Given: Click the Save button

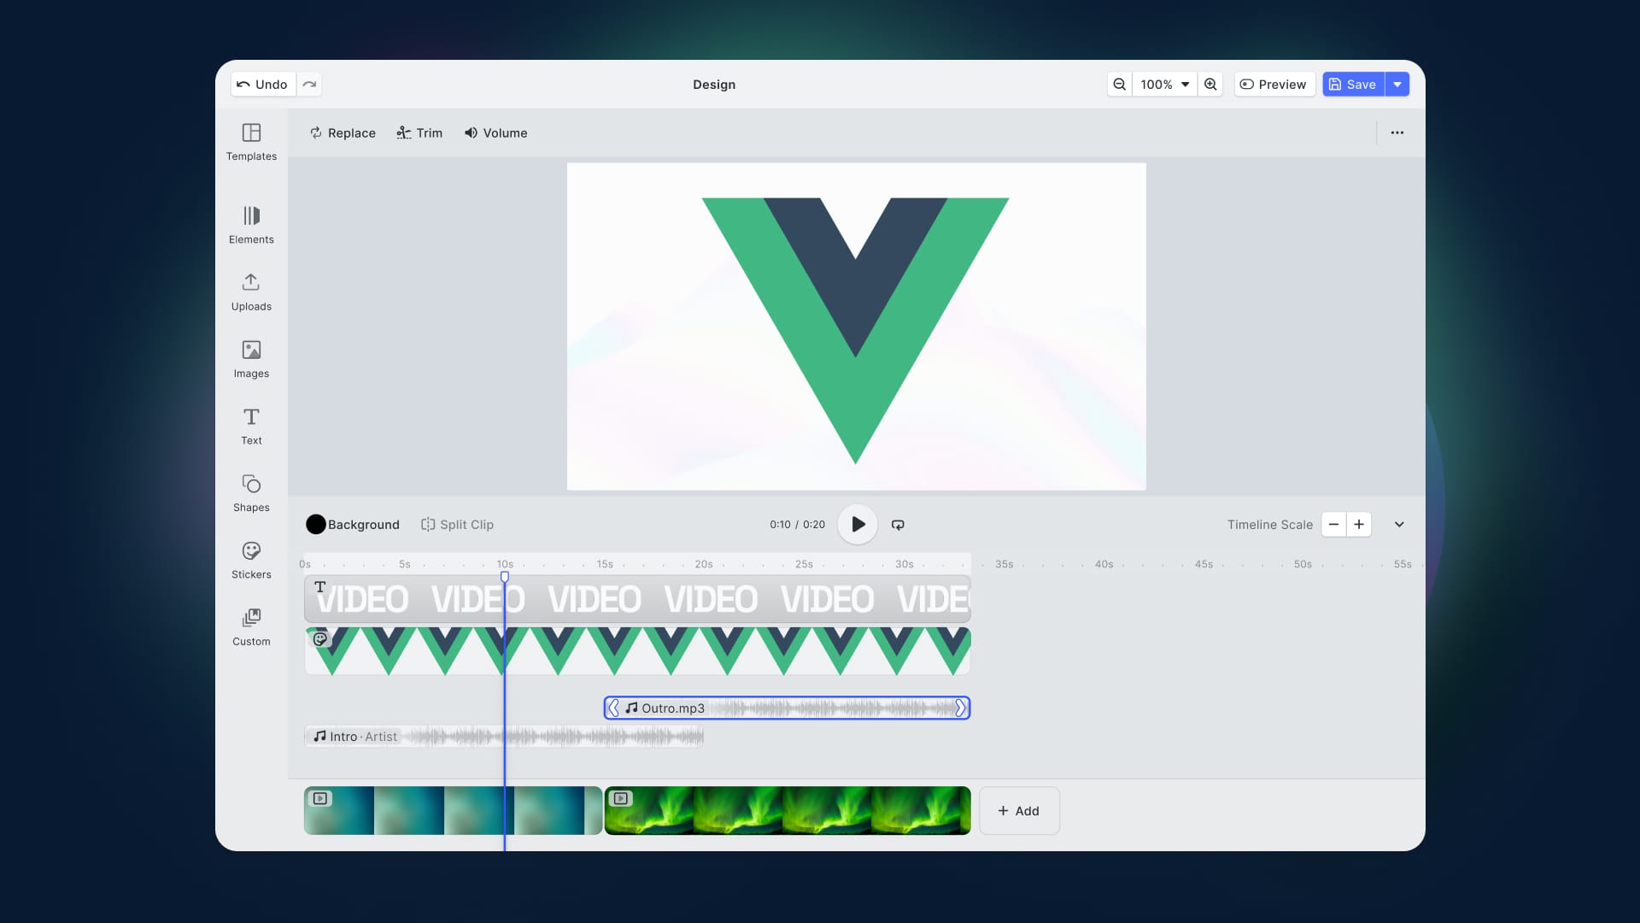Looking at the screenshot, I should (1353, 84).
